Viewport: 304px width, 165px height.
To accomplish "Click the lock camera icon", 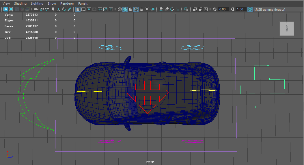I will 42,9.
